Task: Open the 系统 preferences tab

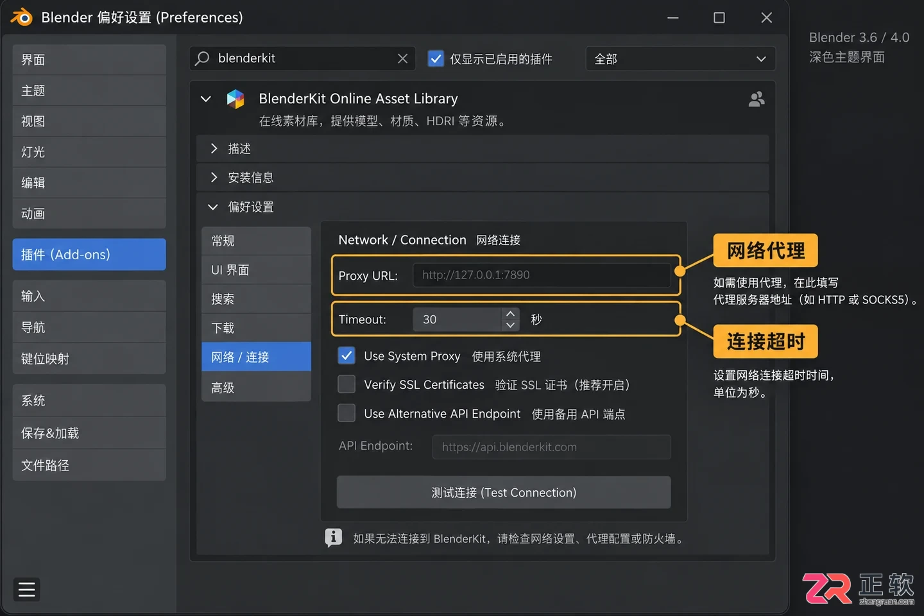Action: [x=89, y=400]
